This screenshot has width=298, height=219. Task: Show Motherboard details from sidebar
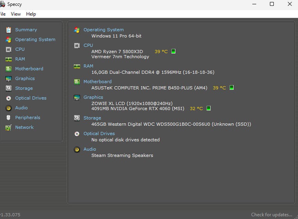[x=29, y=69]
